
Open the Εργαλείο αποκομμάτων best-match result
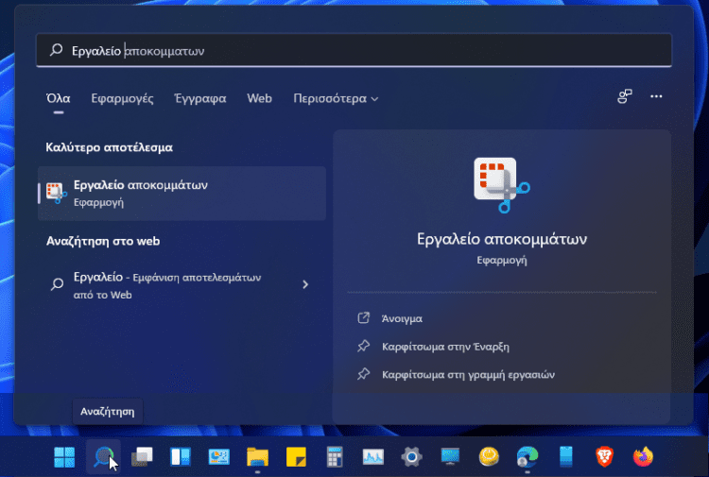coord(182,194)
